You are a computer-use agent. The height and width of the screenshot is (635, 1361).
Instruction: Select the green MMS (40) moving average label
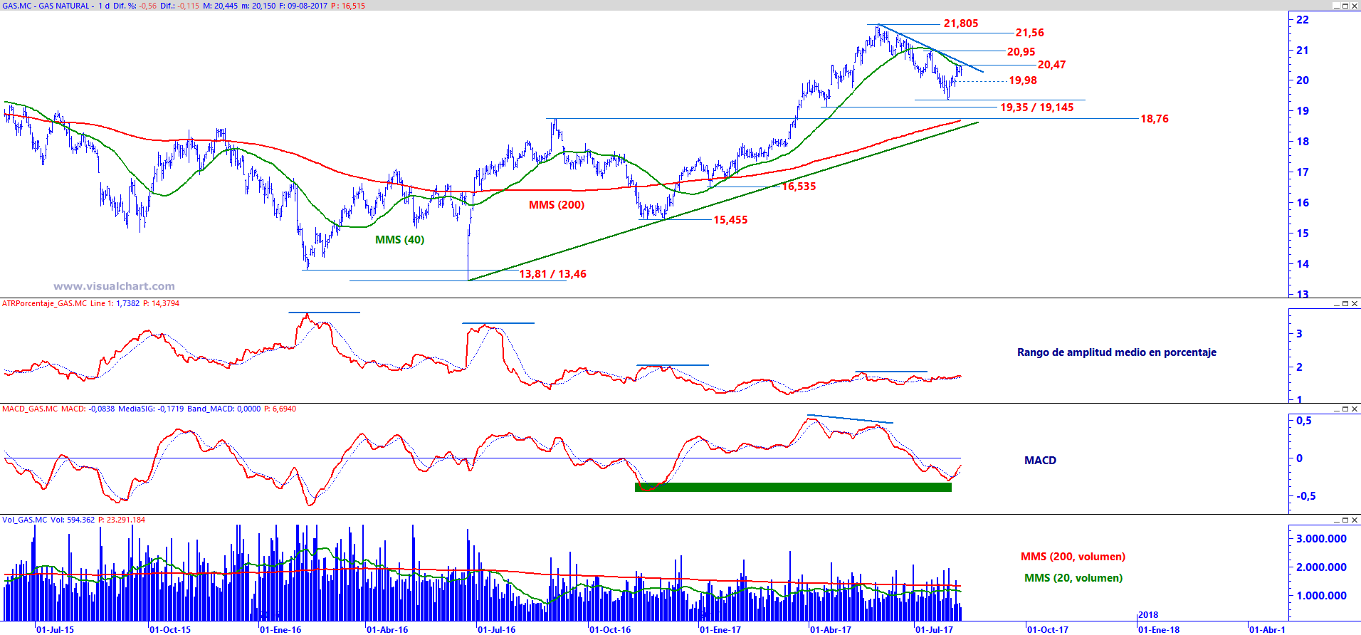click(399, 240)
